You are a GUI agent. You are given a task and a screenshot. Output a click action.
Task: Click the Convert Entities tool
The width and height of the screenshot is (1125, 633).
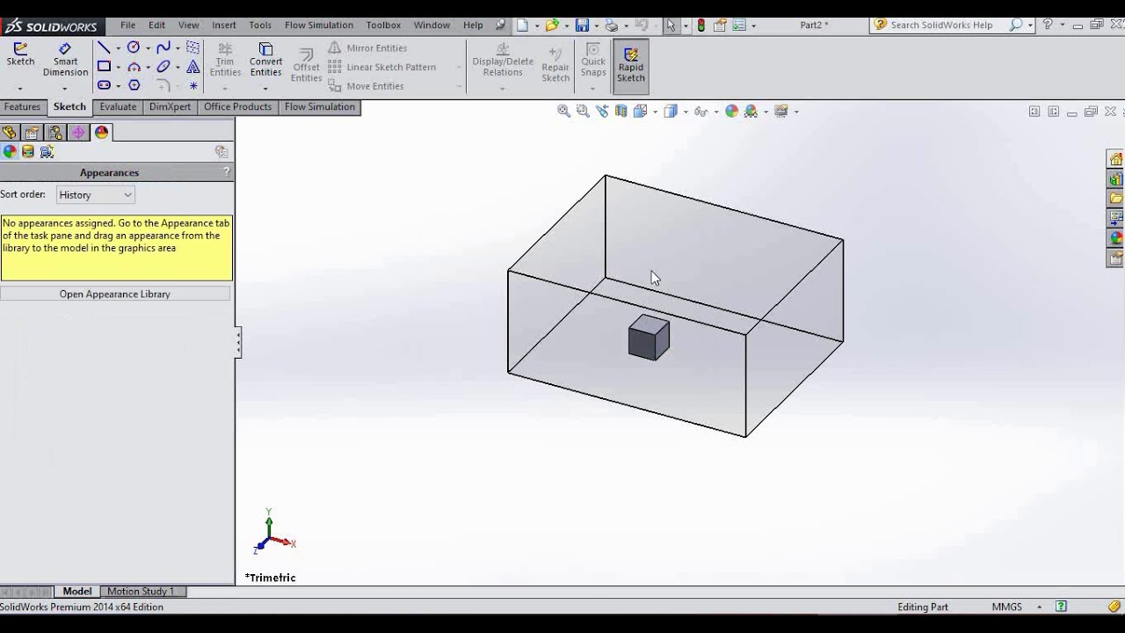[265, 60]
